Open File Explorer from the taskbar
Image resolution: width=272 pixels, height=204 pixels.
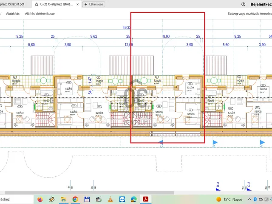pos(63,199)
